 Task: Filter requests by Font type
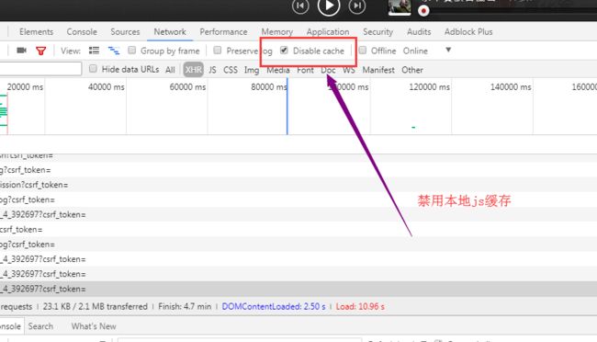click(305, 70)
